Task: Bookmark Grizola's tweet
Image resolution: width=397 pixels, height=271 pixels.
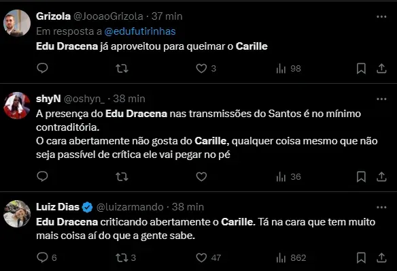Action: tap(361, 69)
